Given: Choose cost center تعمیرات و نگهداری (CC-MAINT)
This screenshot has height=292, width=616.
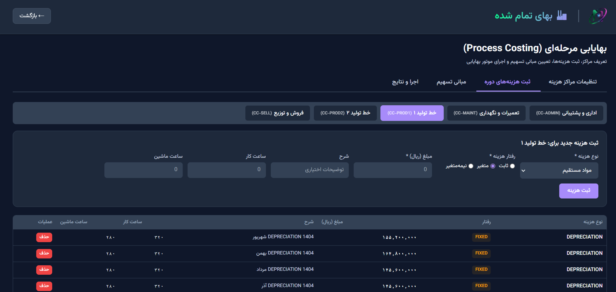Looking at the screenshot, I should tap(486, 113).
